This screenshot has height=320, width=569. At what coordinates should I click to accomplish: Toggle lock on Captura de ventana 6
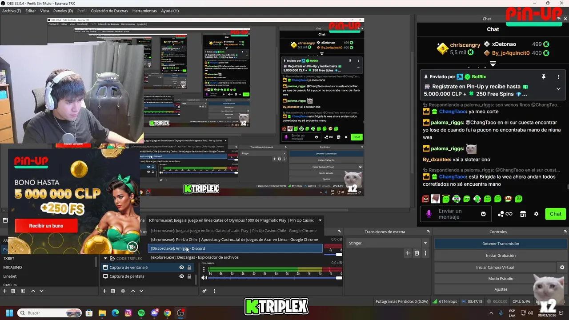(189, 267)
